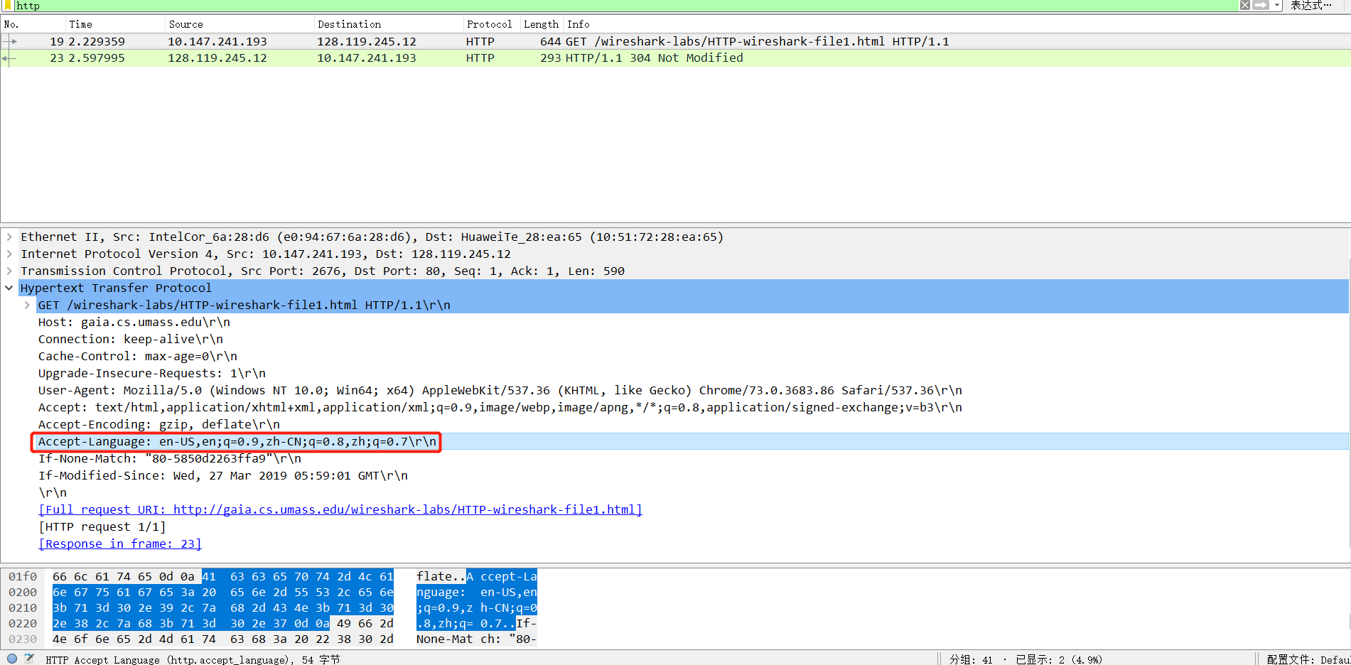Image resolution: width=1351 pixels, height=665 pixels.
Task: Sort packets by the Time column
Action: [x=81, y=23]
